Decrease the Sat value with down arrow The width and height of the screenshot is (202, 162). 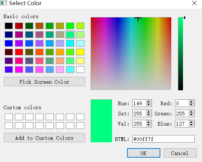click(149, 115)
